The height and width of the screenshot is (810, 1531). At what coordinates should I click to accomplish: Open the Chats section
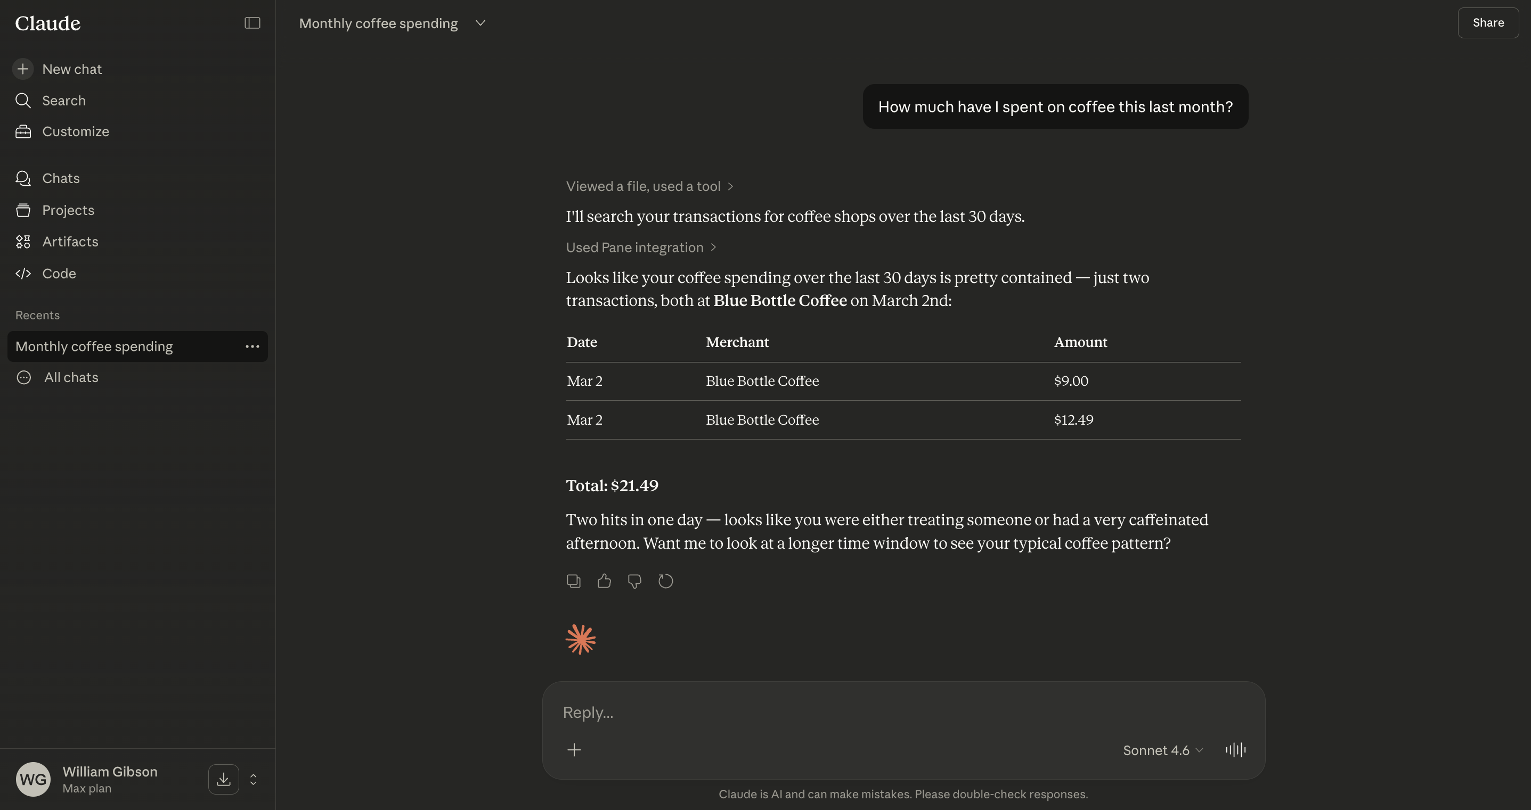click(61, 178)
